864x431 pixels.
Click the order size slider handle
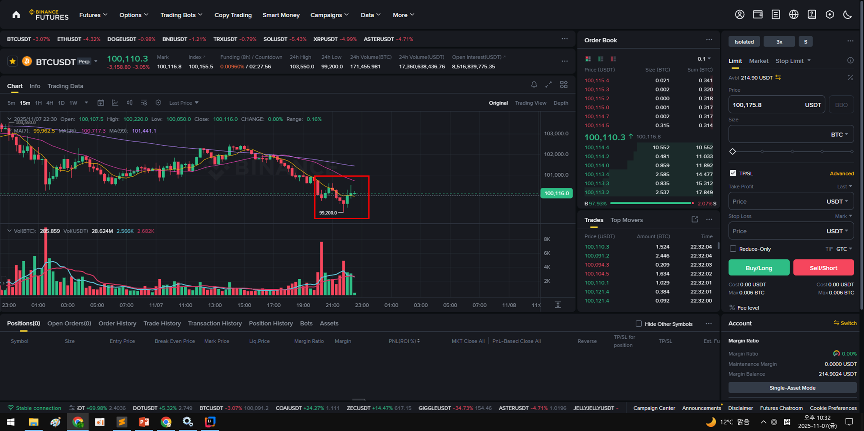[x=733, y=151]
